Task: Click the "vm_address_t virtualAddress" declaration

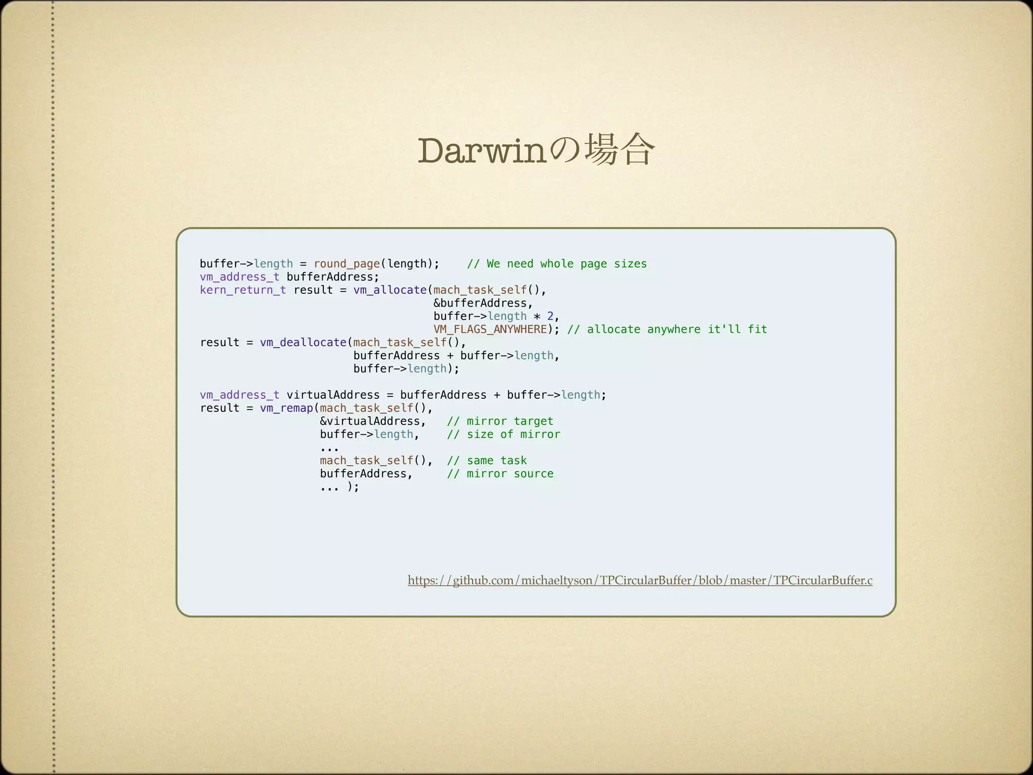Action: 290,395
